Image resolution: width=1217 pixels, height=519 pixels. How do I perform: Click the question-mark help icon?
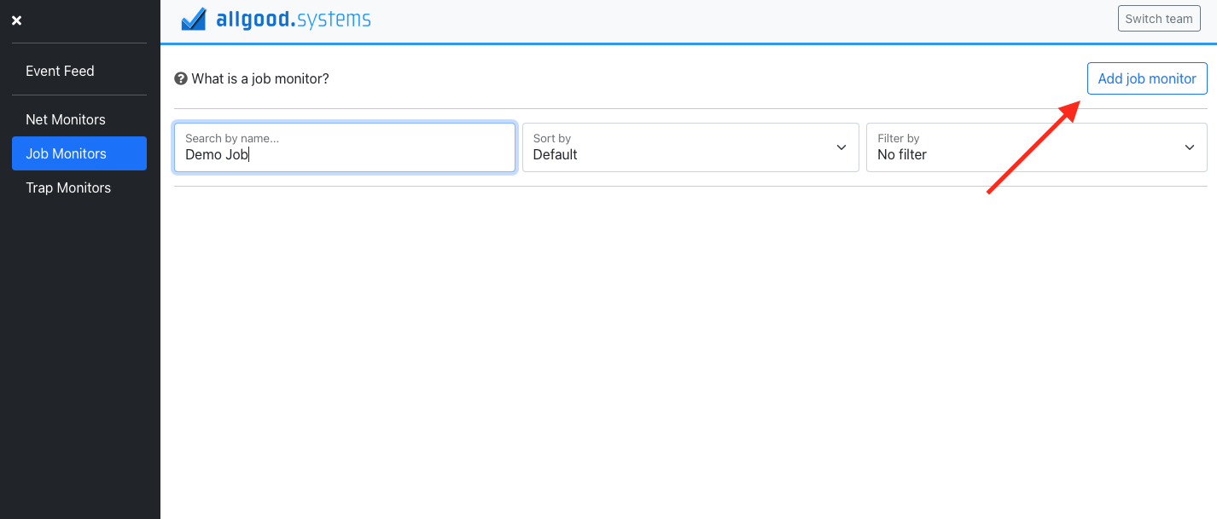(x=180, y=78)
